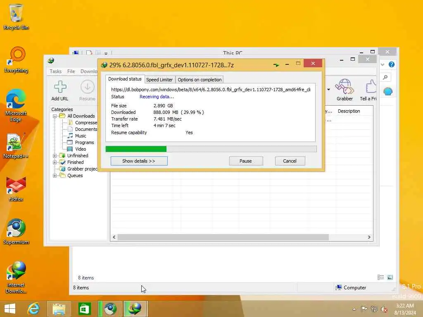Click the Add URL toolbar icon
This screenshot has width=423, height=317.
pos(60,90)
